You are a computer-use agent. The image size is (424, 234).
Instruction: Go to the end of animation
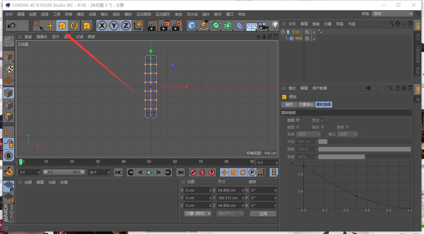coord(180,172)
